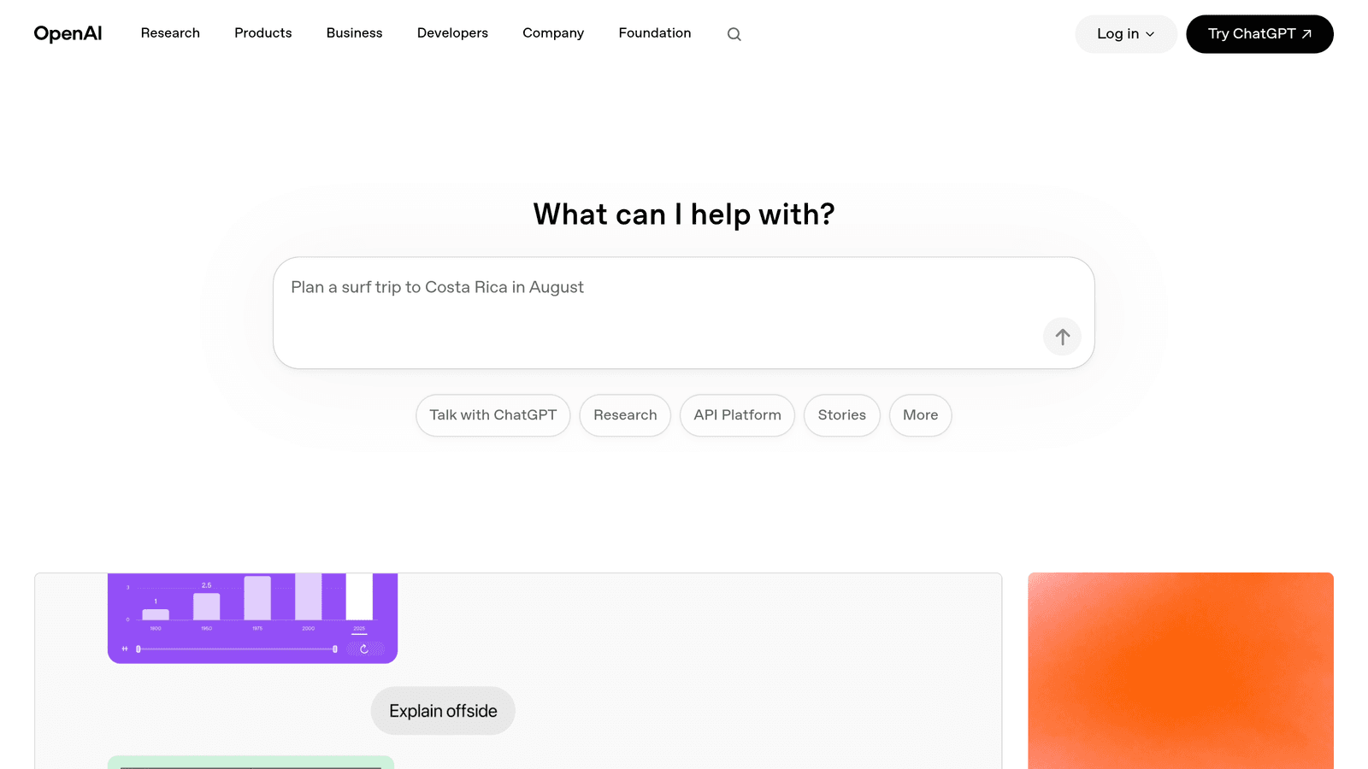Click Try ChatGPT button

coord(1259,34)
